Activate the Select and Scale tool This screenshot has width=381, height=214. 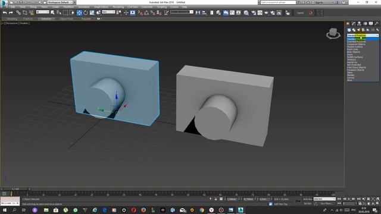pos(92,12)
